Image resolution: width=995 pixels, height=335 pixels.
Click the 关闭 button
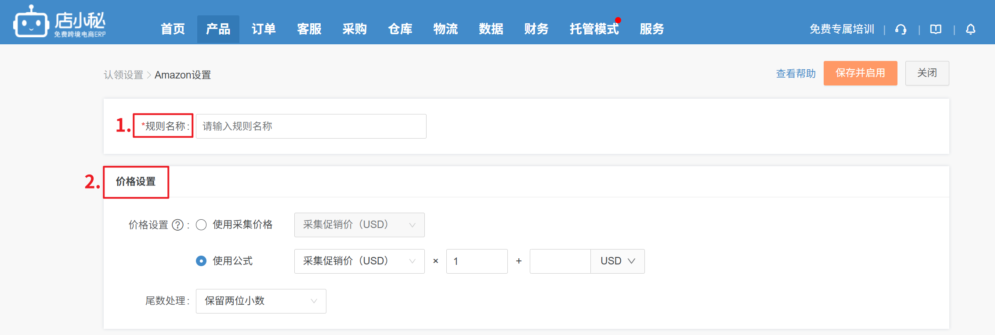point(927,73)
